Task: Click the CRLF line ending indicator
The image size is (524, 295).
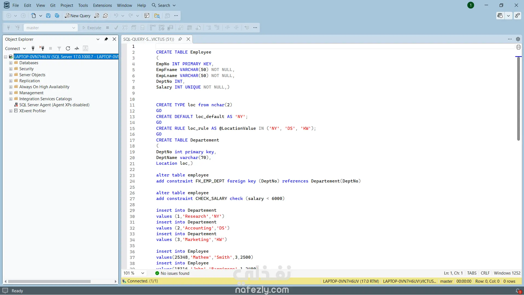Action: (x=485, y=273)
